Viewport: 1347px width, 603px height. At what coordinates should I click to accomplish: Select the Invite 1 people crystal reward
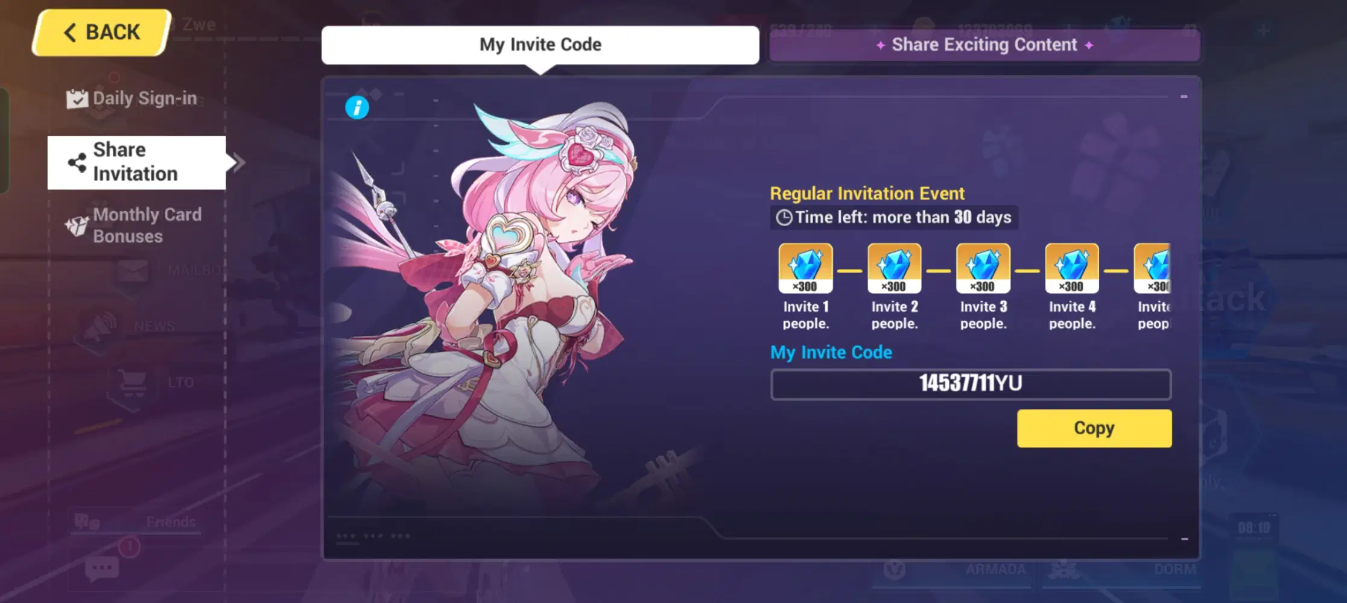point(805,268)
